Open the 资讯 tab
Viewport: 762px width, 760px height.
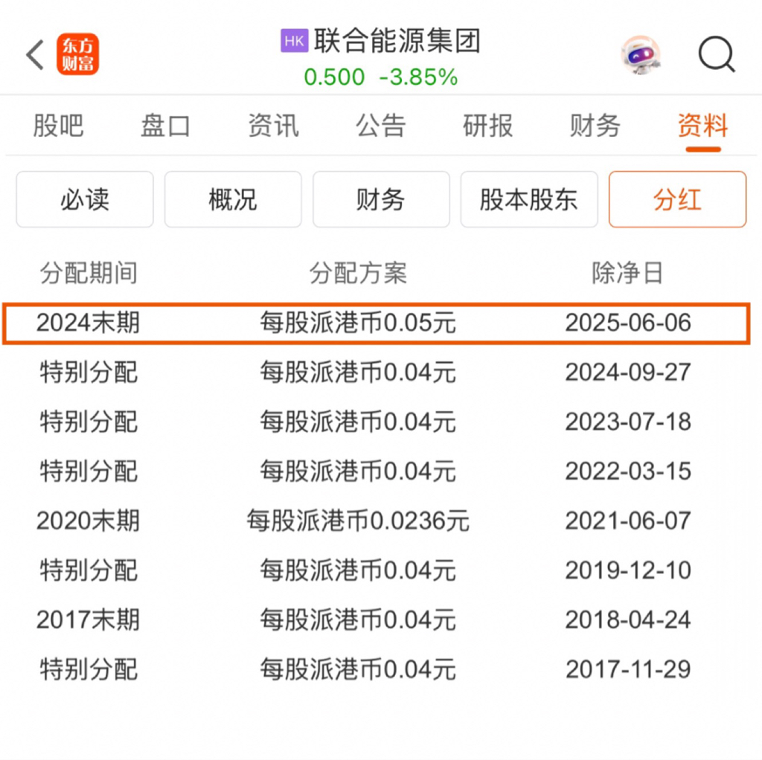[273, 126]
